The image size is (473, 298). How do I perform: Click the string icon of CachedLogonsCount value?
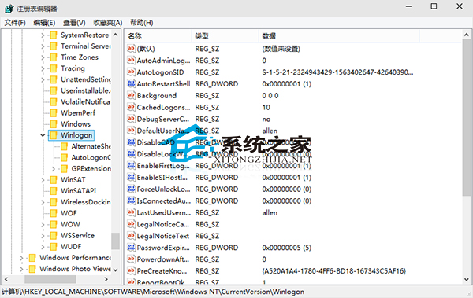[x=131, y=108]
